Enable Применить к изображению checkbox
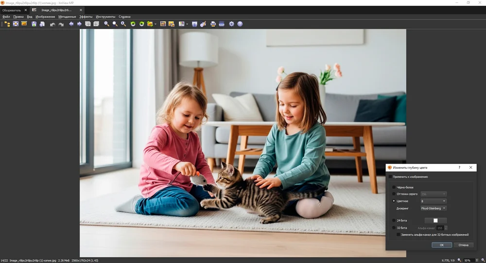 391,177
